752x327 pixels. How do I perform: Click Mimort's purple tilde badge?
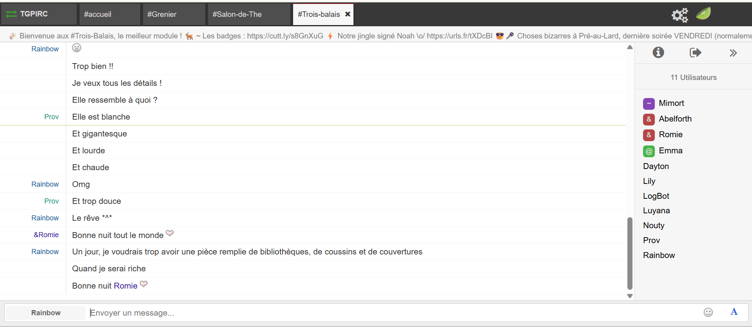(649, 104)
